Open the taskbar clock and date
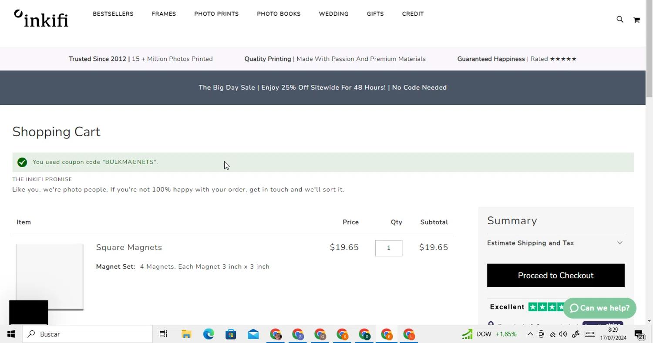 point(613,334)
